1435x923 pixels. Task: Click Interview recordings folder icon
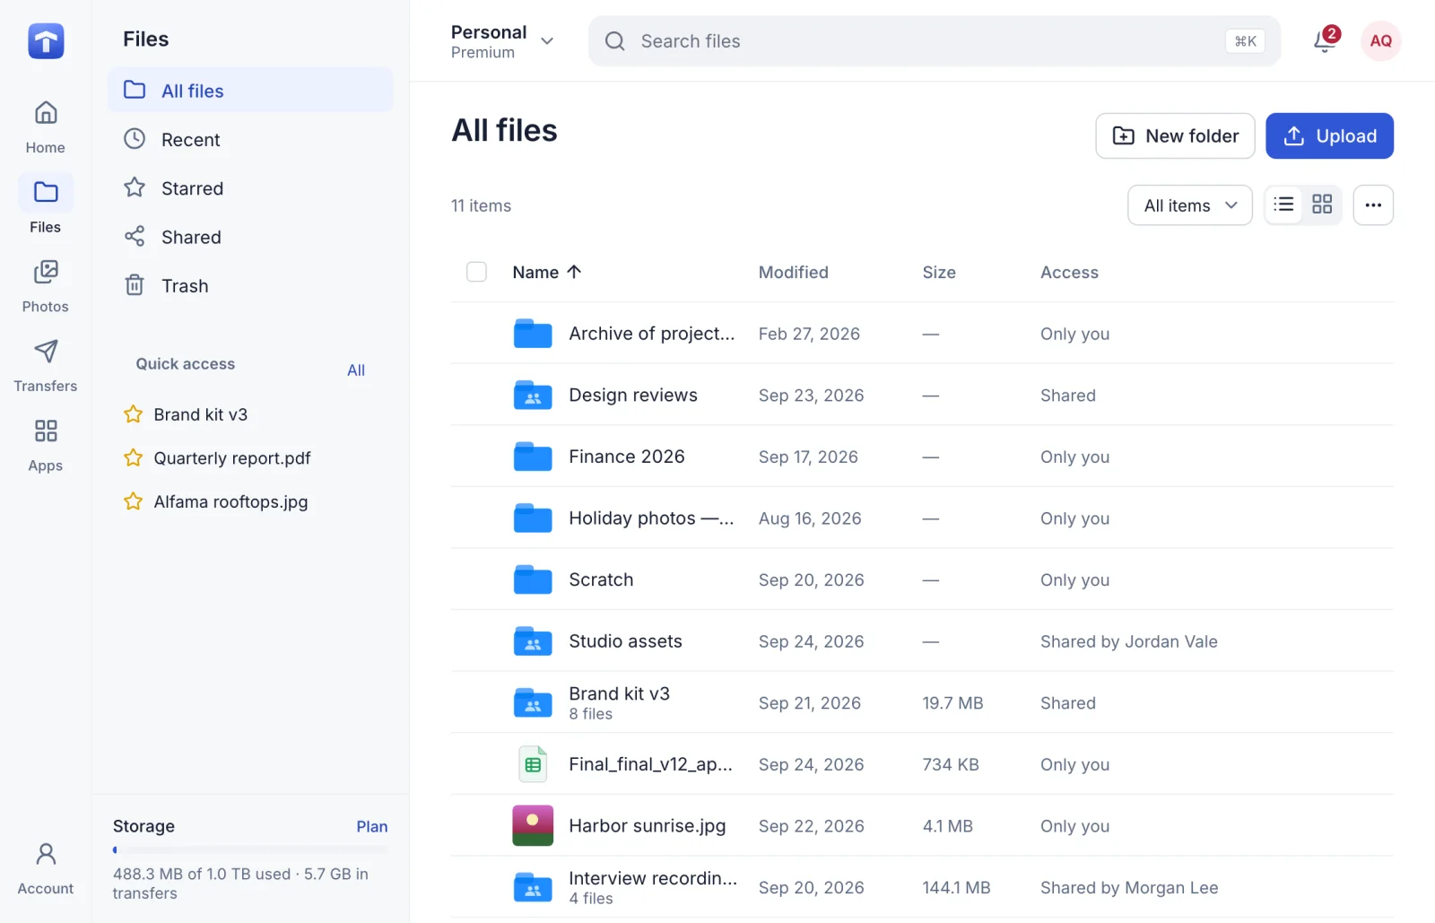(x=533, y=888)
